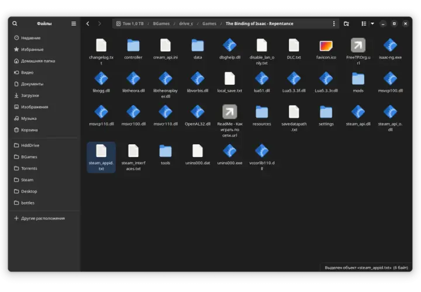Open HddDrive bookmark

(44, 145)
